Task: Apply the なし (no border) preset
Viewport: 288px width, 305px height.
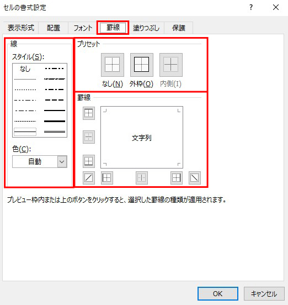Action: (113, 65)
